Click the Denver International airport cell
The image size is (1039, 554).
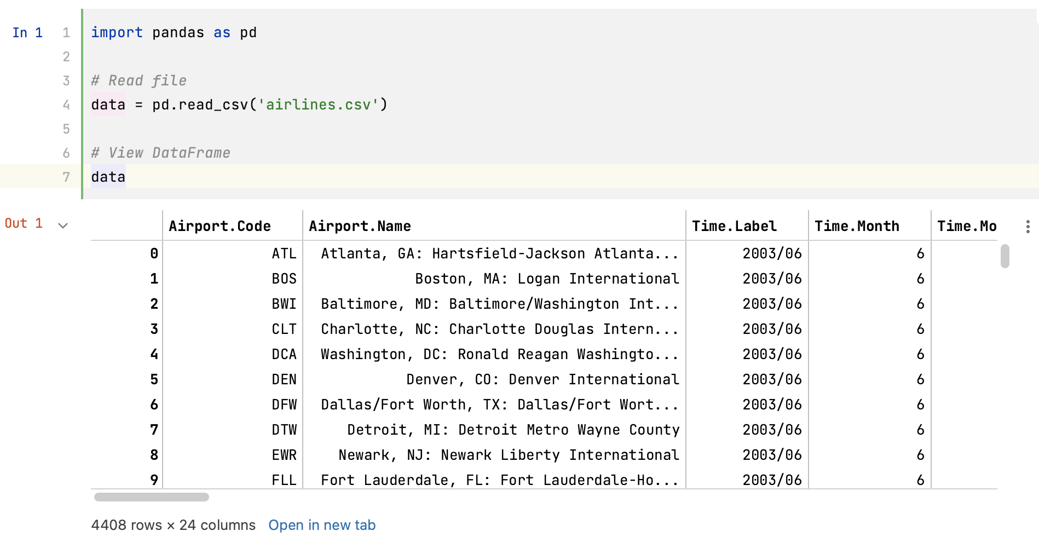(x=542, y=379)
